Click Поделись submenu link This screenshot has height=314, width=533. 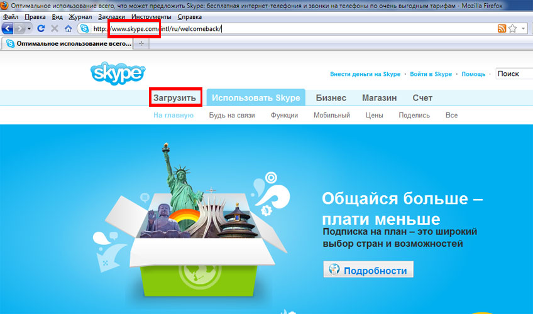click(414, 115)
